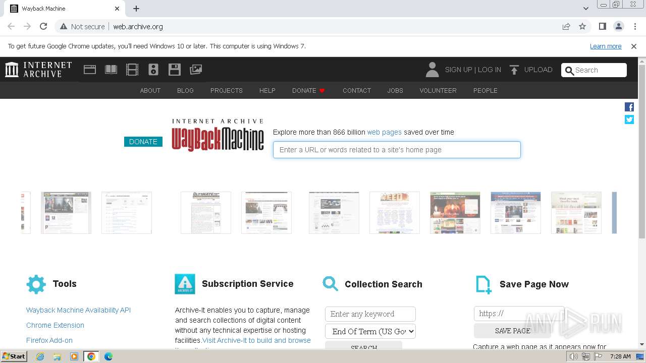Open the BLOG menu item
The height and width of the screenshot is (363, 646).
click(185, 91)
